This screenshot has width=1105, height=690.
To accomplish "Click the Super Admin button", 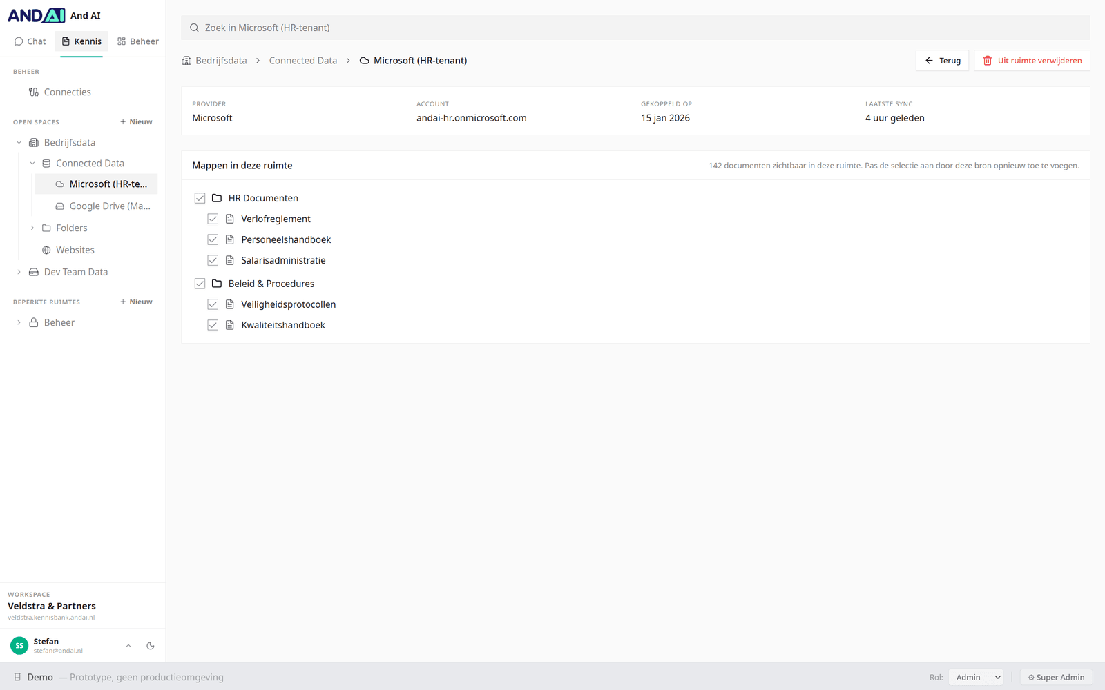I will tap(1057, 678).
